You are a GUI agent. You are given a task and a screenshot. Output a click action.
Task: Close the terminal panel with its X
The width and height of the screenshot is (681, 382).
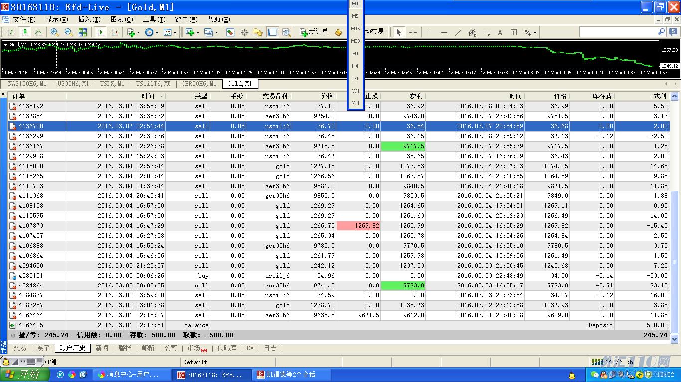click(4, 95)
